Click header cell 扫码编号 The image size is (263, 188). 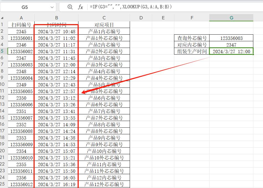coord(21,25)
